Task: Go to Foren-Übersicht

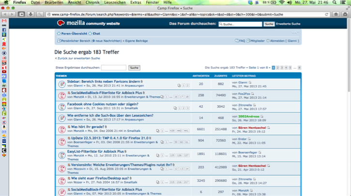Action: click(x=74, y=33)
